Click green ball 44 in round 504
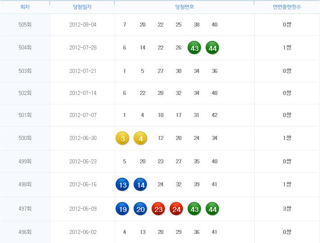The height and width of the screenshot is (243, 320). 212,48
